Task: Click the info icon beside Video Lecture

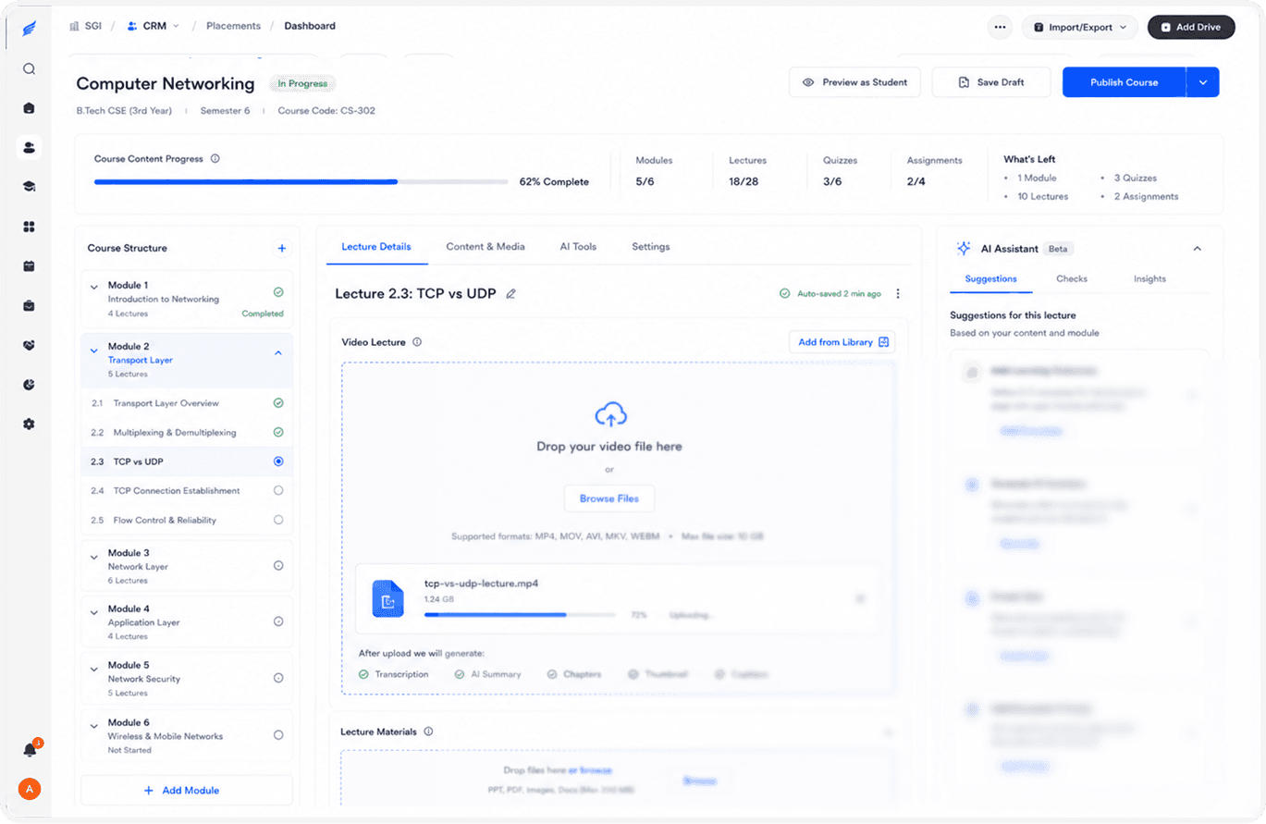Action: [x=417, y=342]
